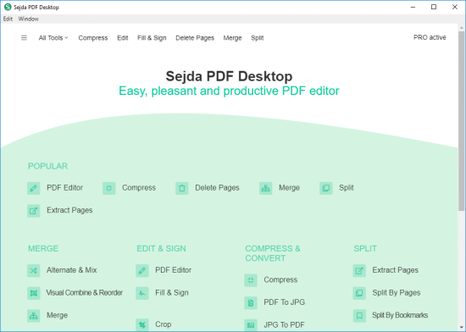This screenshot has width=466, height=332.
Task: Open Alternate & Mix tool link
Action: pos(72,270)
